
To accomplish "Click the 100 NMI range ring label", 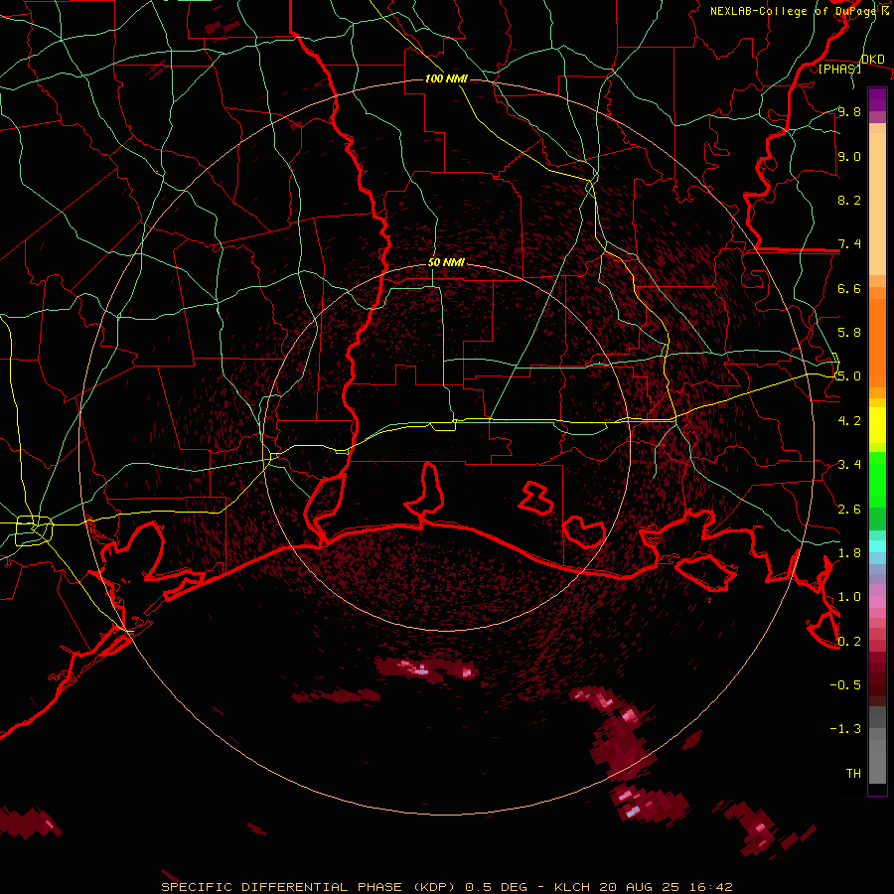I will point(446,78).
